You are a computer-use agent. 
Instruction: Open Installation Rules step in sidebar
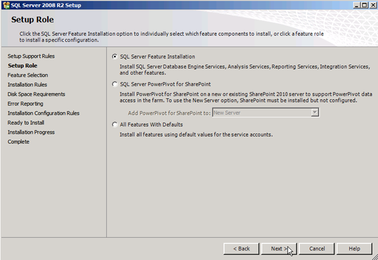point(27,84)
